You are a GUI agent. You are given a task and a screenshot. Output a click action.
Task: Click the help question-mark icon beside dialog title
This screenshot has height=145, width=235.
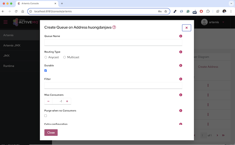point(114,27)
